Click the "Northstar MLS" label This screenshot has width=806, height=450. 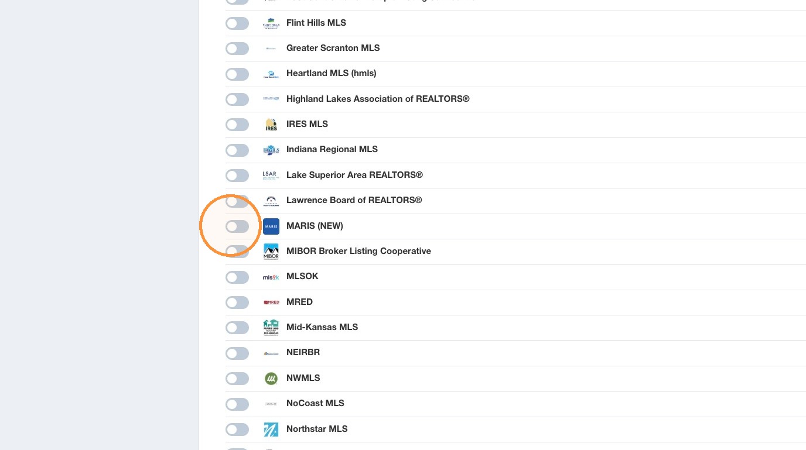click(x=317, y=429)
